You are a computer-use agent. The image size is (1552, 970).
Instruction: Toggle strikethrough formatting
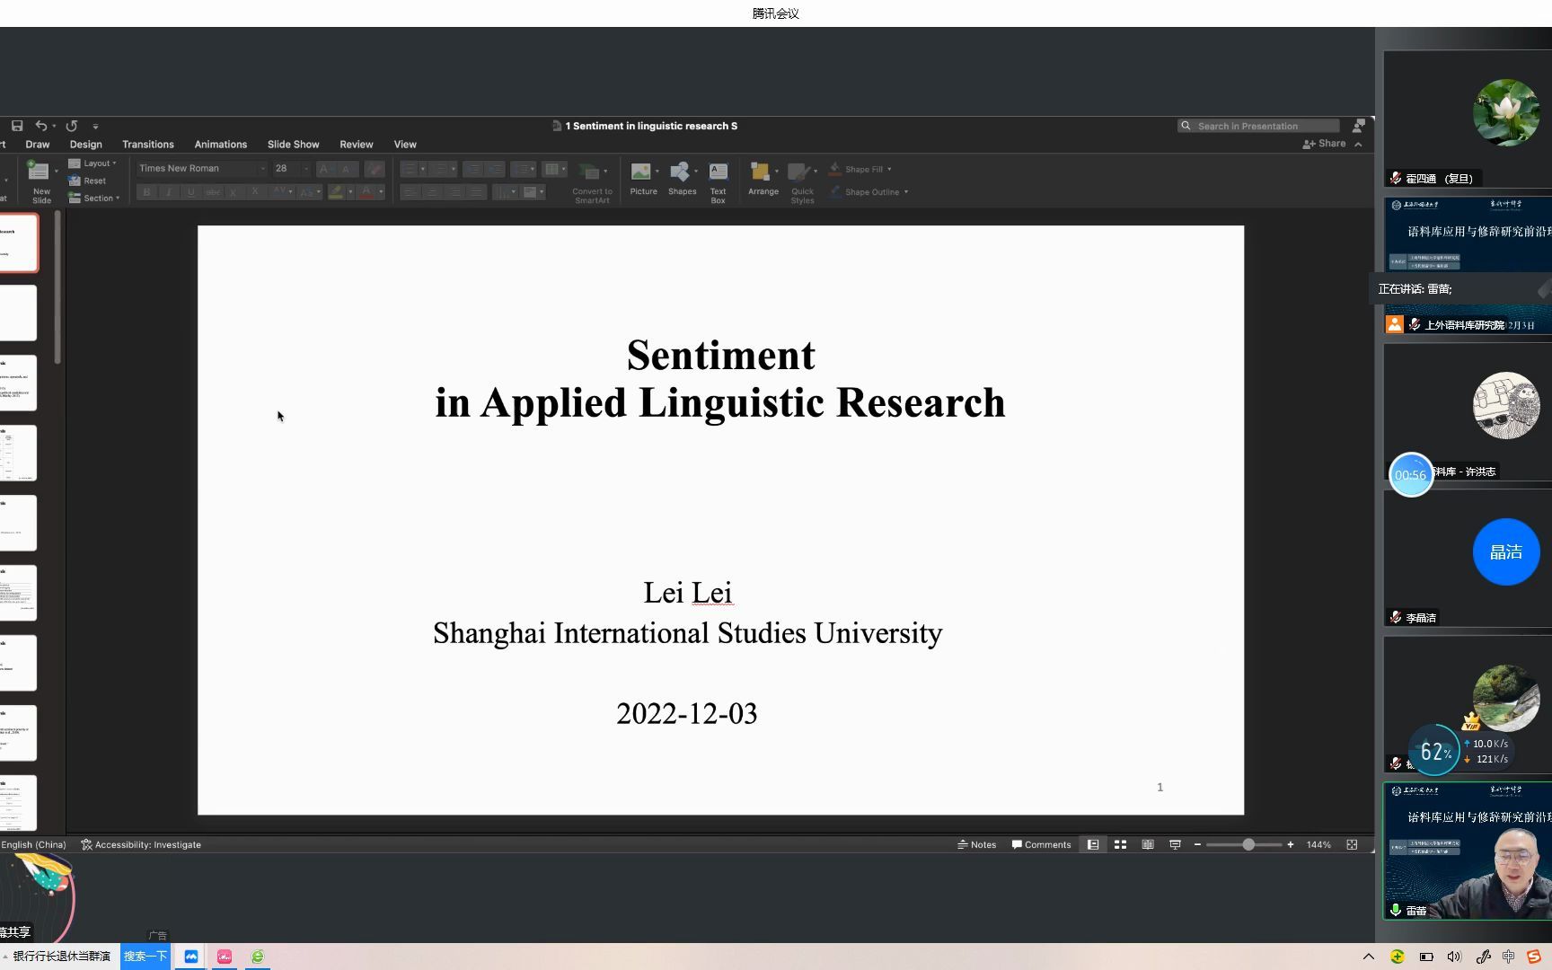pos(213,192)
